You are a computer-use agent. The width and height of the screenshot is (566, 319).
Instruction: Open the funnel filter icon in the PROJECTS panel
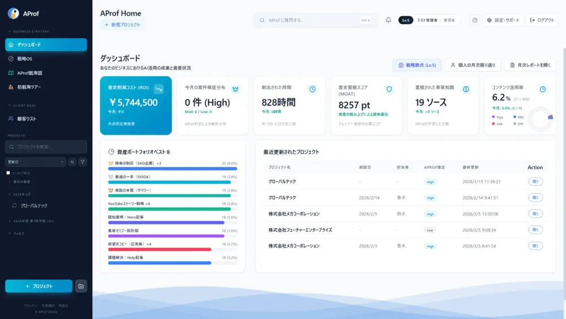pos(83,162)
